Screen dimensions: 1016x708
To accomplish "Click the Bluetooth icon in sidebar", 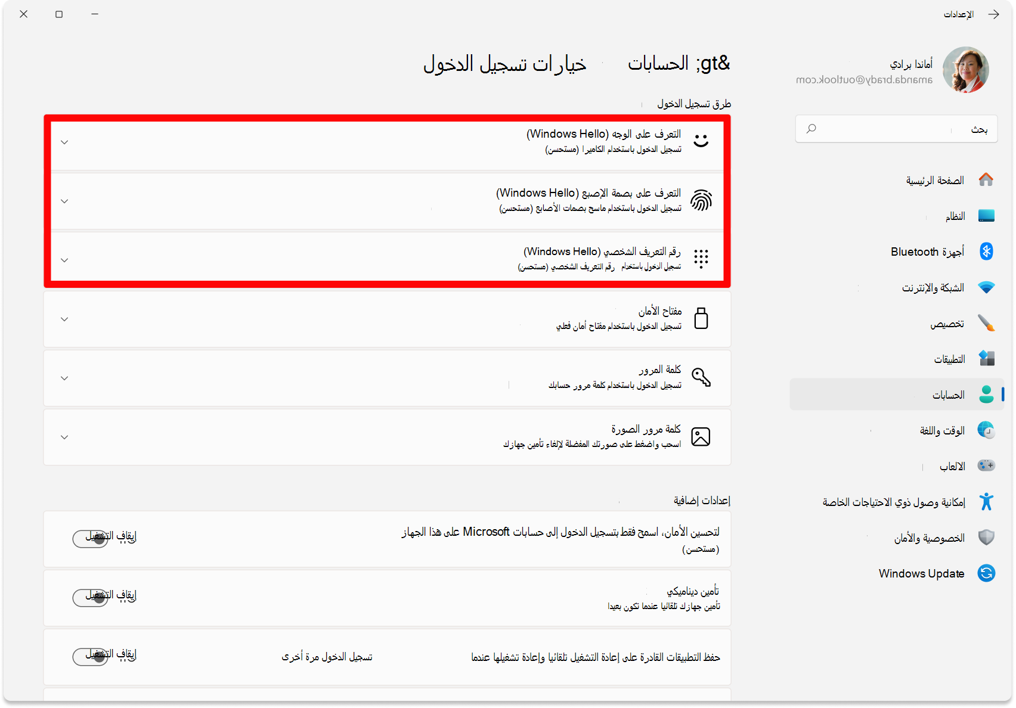I will [x=986, y=251].
